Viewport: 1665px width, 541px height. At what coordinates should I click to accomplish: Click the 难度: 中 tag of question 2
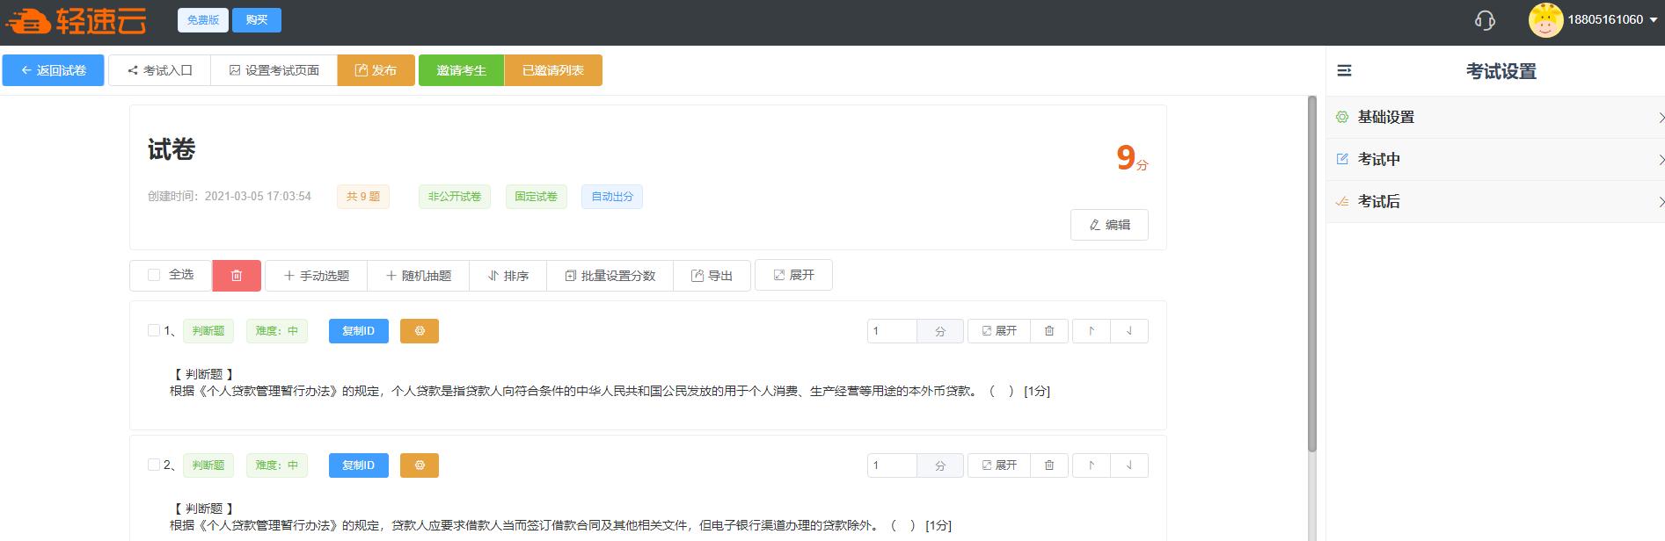277,465
